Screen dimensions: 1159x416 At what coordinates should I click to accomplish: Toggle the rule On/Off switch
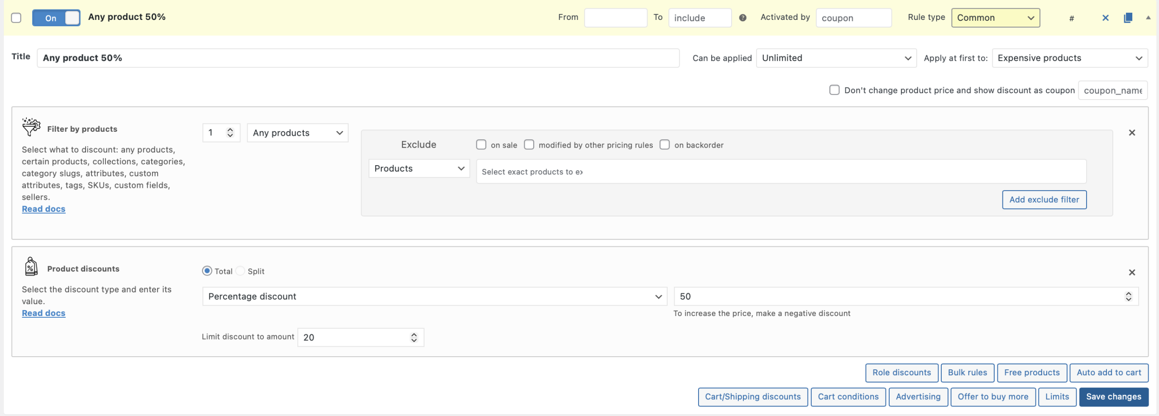point(56,18)
